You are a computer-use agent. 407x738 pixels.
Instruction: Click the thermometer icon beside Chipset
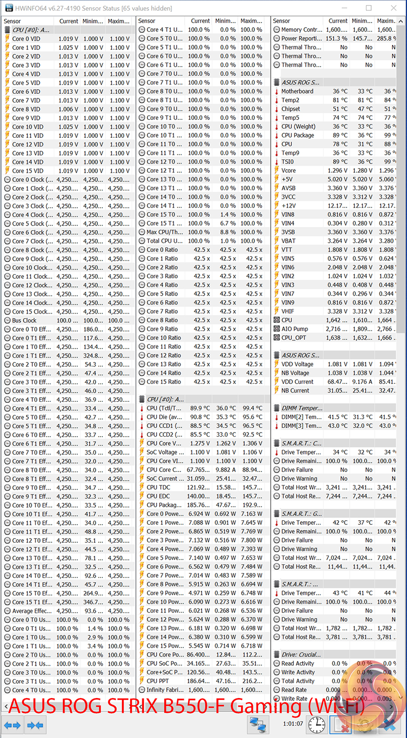pyautogui.click(x=276, y=109)
